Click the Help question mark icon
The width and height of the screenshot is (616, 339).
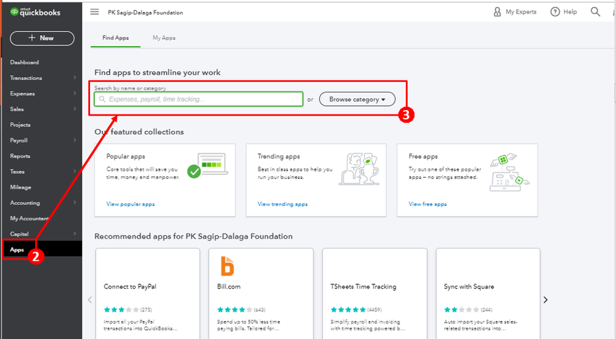tap(555, 12)
